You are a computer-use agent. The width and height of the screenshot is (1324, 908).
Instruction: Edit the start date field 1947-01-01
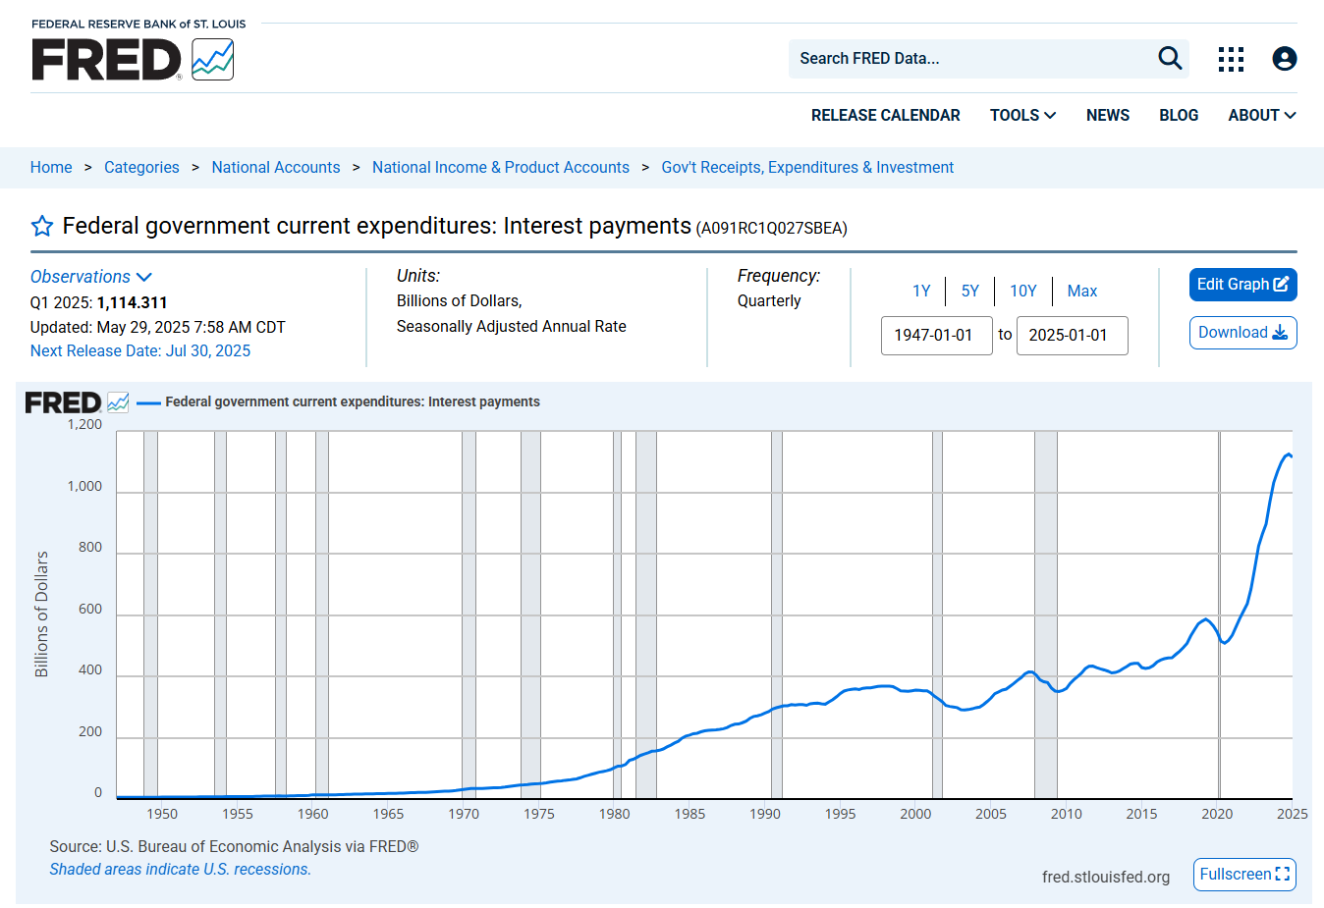click(x=937, y=336)
